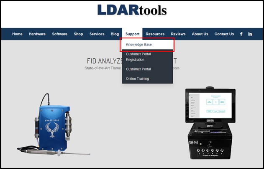
Task: View the Reviews page
Action: pos(178,34)
